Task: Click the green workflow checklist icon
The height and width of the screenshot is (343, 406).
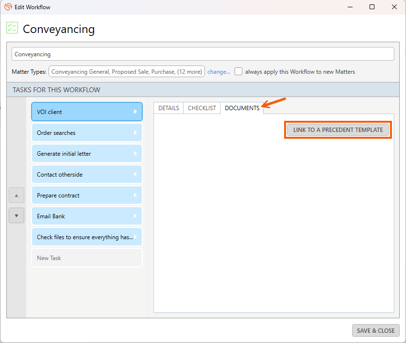Action: (x=12, y=28)
